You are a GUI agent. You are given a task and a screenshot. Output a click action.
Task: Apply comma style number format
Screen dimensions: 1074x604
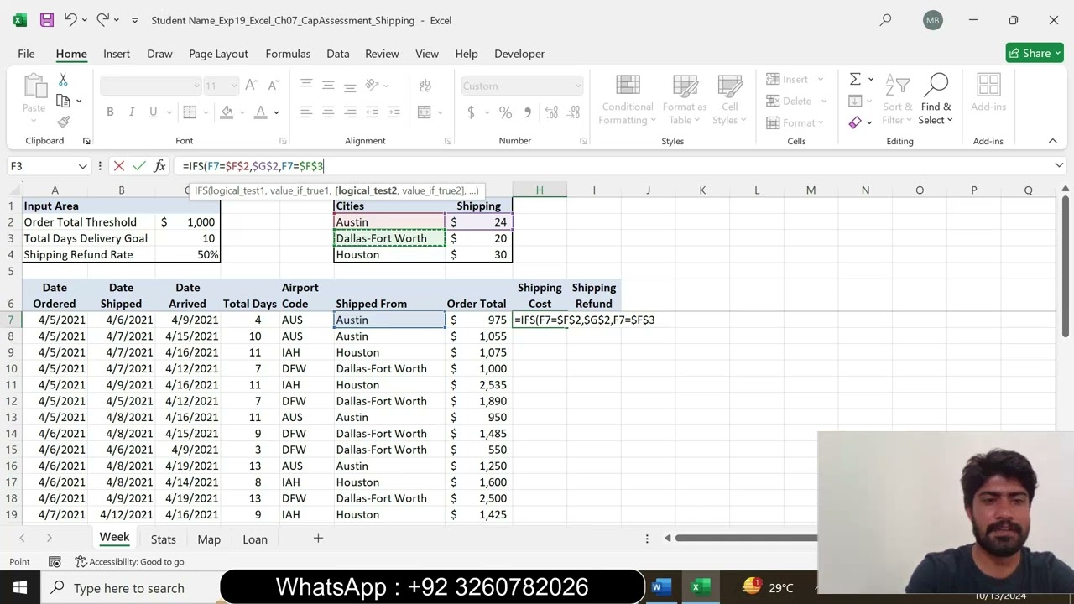coord(529,112)
